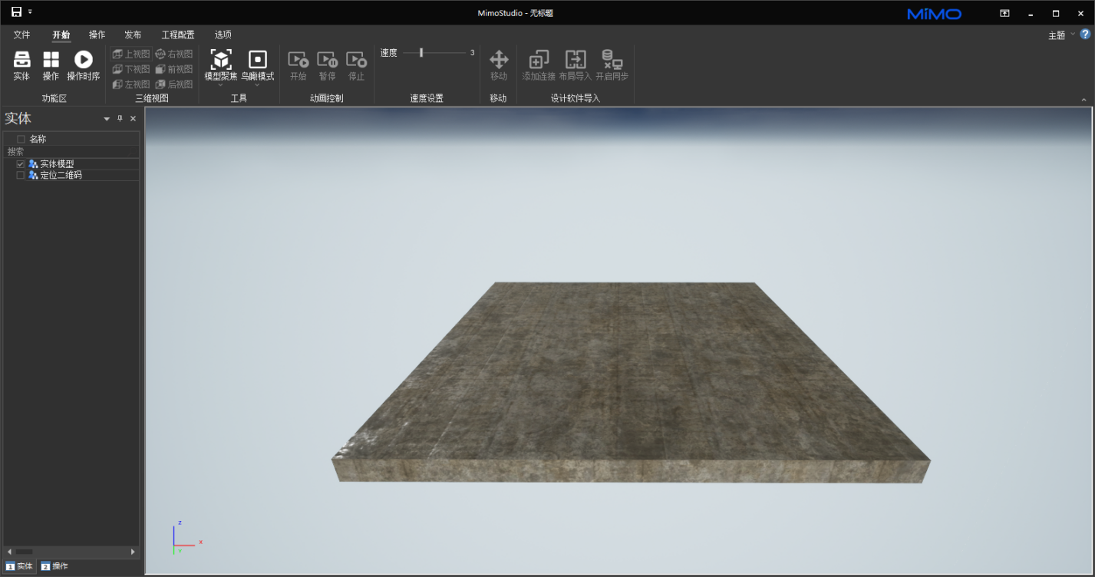1095x577 pixels.
Task: Open the 文件 menu
Action: 21,35
